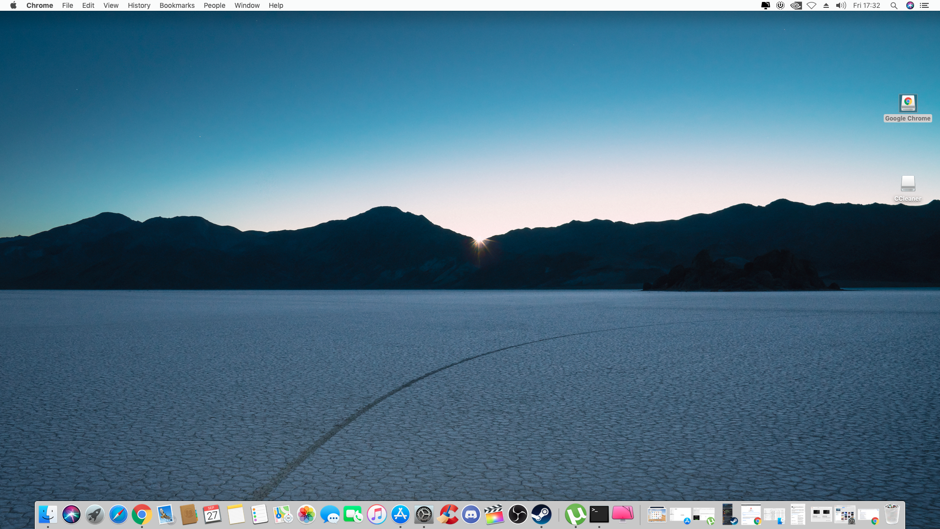Select the Google Chrome disk on desktop
940x529 pixels.
point(908,103)
